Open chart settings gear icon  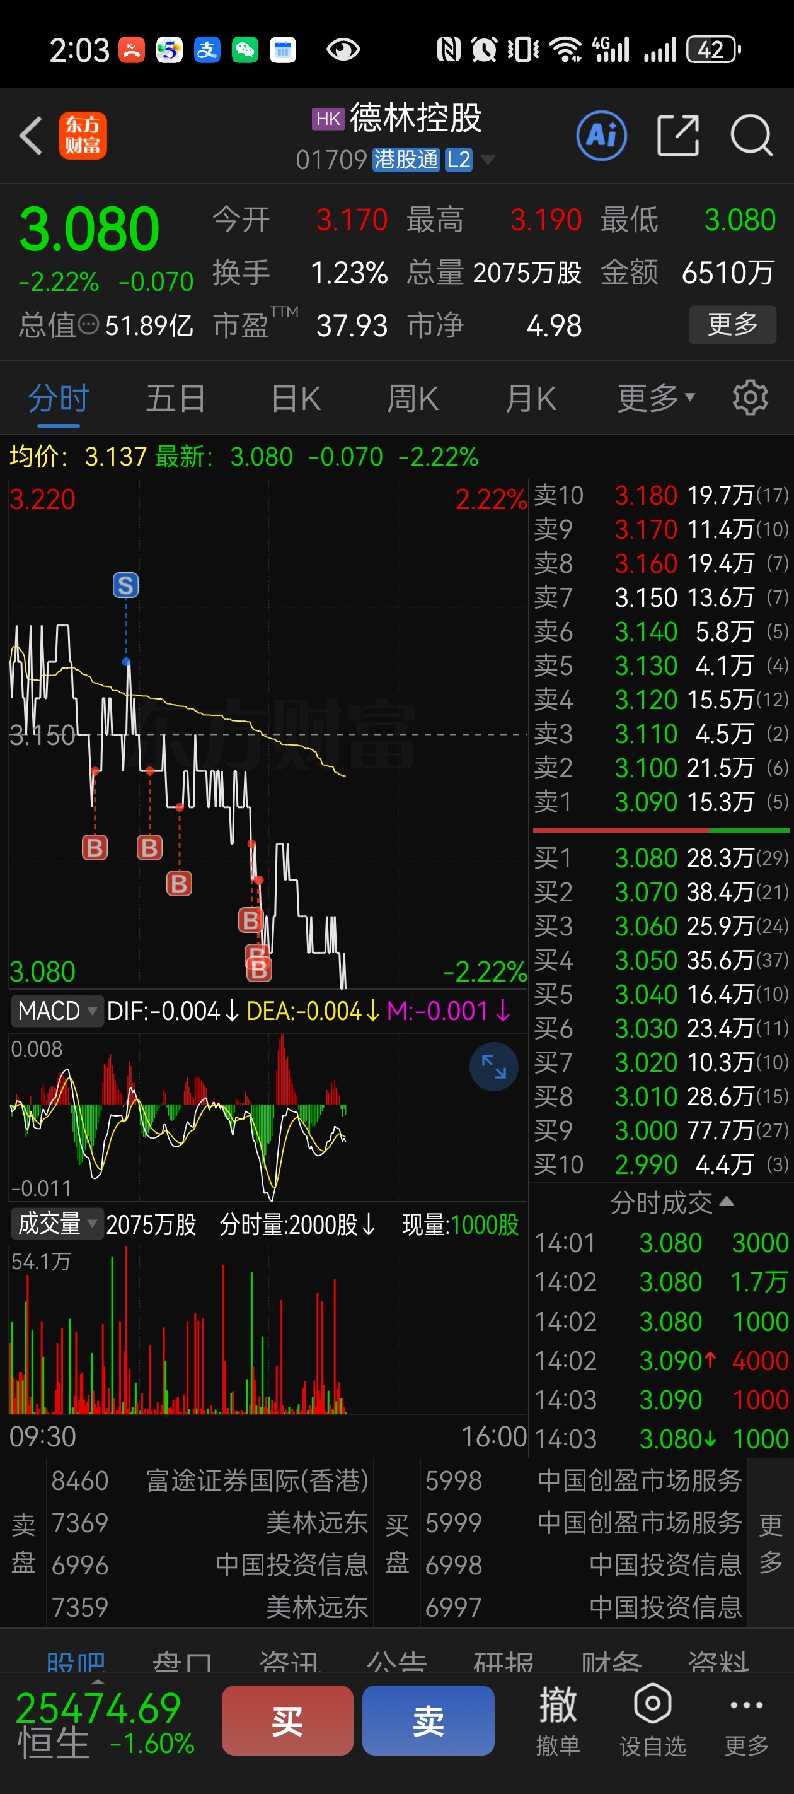tap(750, 399)
